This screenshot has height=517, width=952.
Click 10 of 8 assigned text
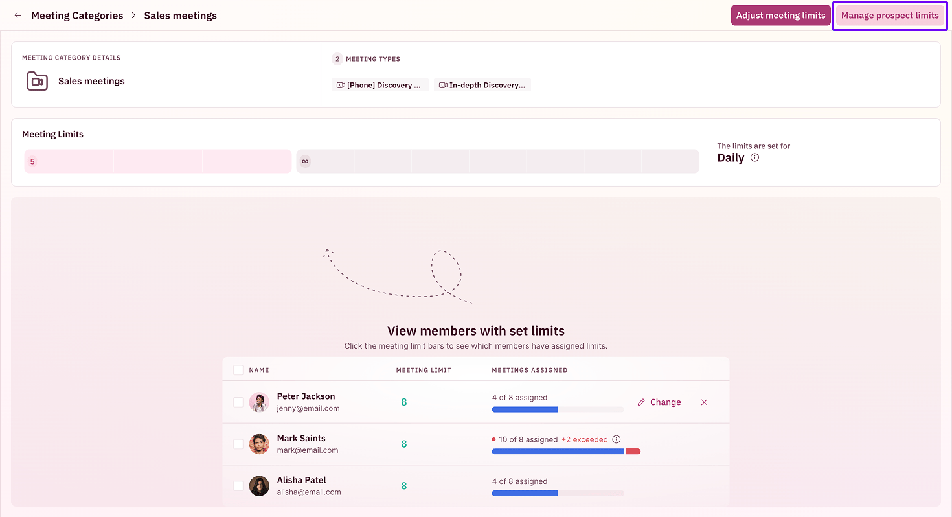528,439
